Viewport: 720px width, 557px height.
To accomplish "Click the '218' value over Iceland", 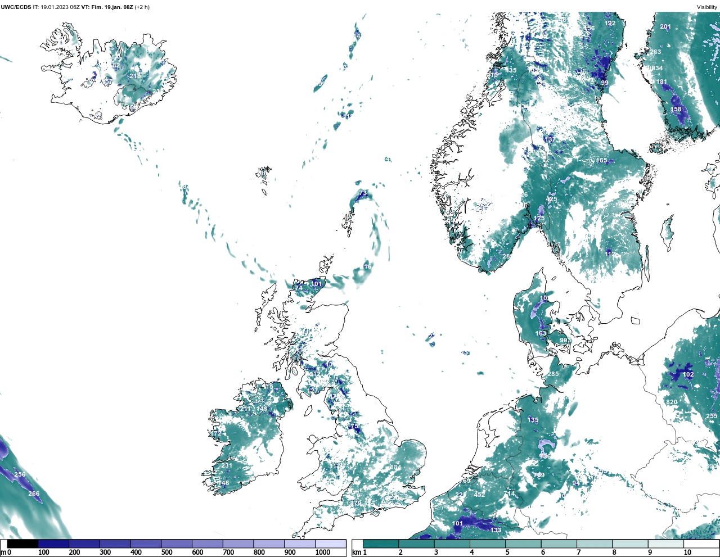I will click(136, 76).
